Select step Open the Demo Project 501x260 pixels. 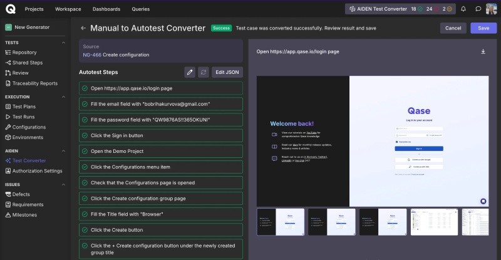pyautogui.click(x=161, y=151)
